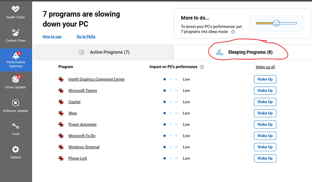The height and width of the screenshot is (182, 312).
Task: Click the Wake up all link
Action: point(265,67)
